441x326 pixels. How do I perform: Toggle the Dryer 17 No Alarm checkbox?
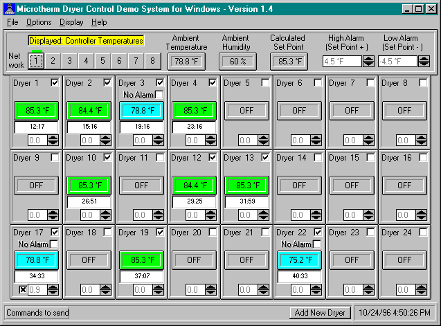point(54,244)
